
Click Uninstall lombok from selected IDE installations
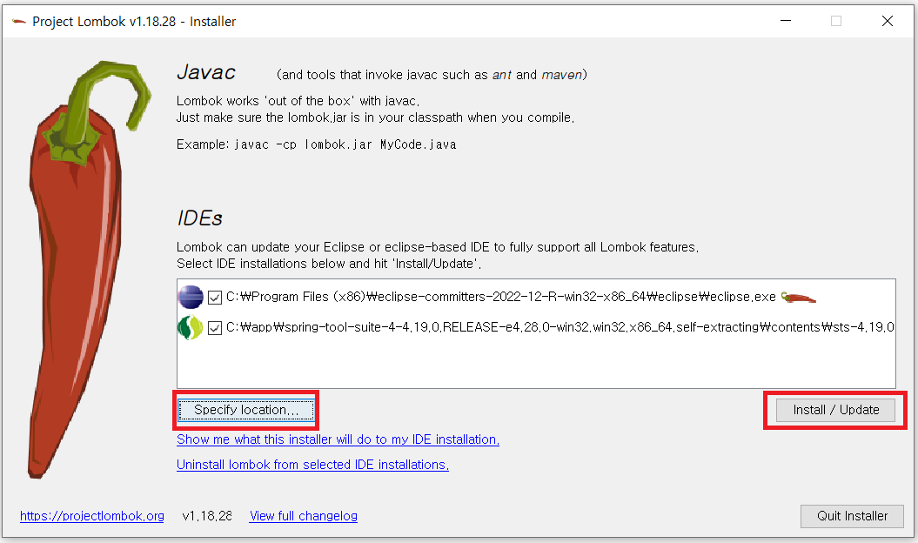pos(312,465)
